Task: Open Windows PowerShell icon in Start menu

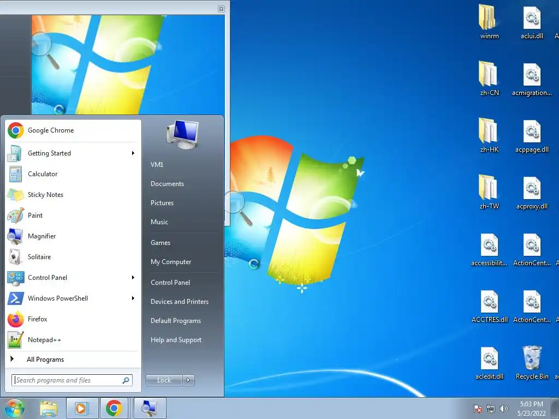Action: (x=15, y=298)
